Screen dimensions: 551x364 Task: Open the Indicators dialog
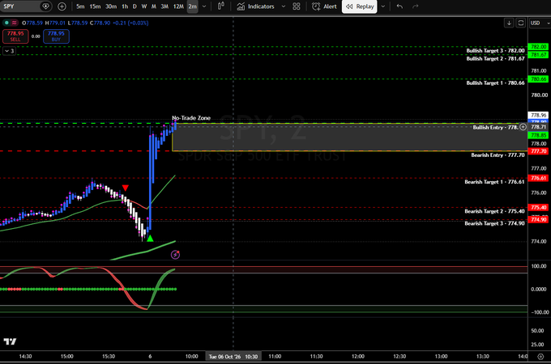click(255, 6)
